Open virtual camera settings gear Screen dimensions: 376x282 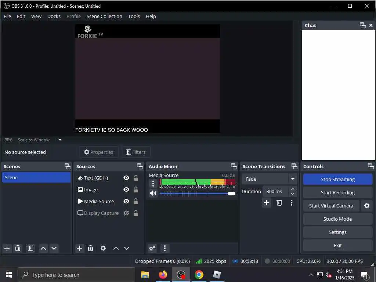(367, 206)
